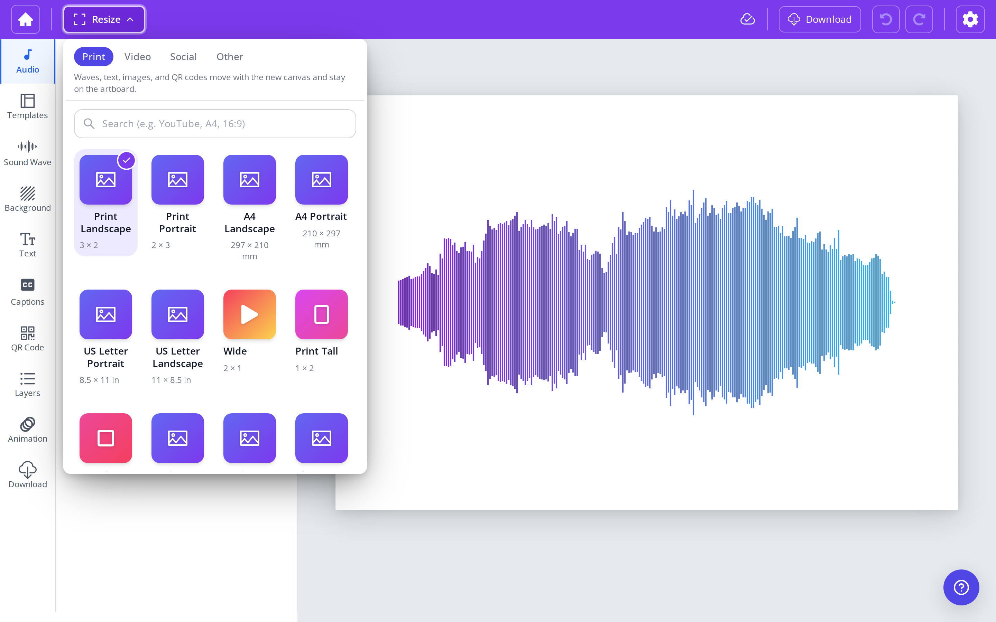The height and width of the screenshot is (622, 996).
Task: Select the Print Tall 1 × 2 preset
Action: [x=321, y=332]
